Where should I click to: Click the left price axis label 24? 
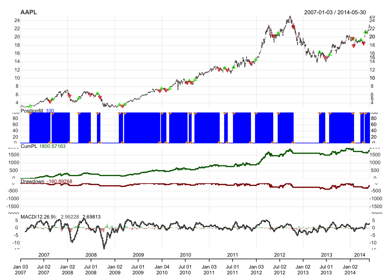(17, 20)
